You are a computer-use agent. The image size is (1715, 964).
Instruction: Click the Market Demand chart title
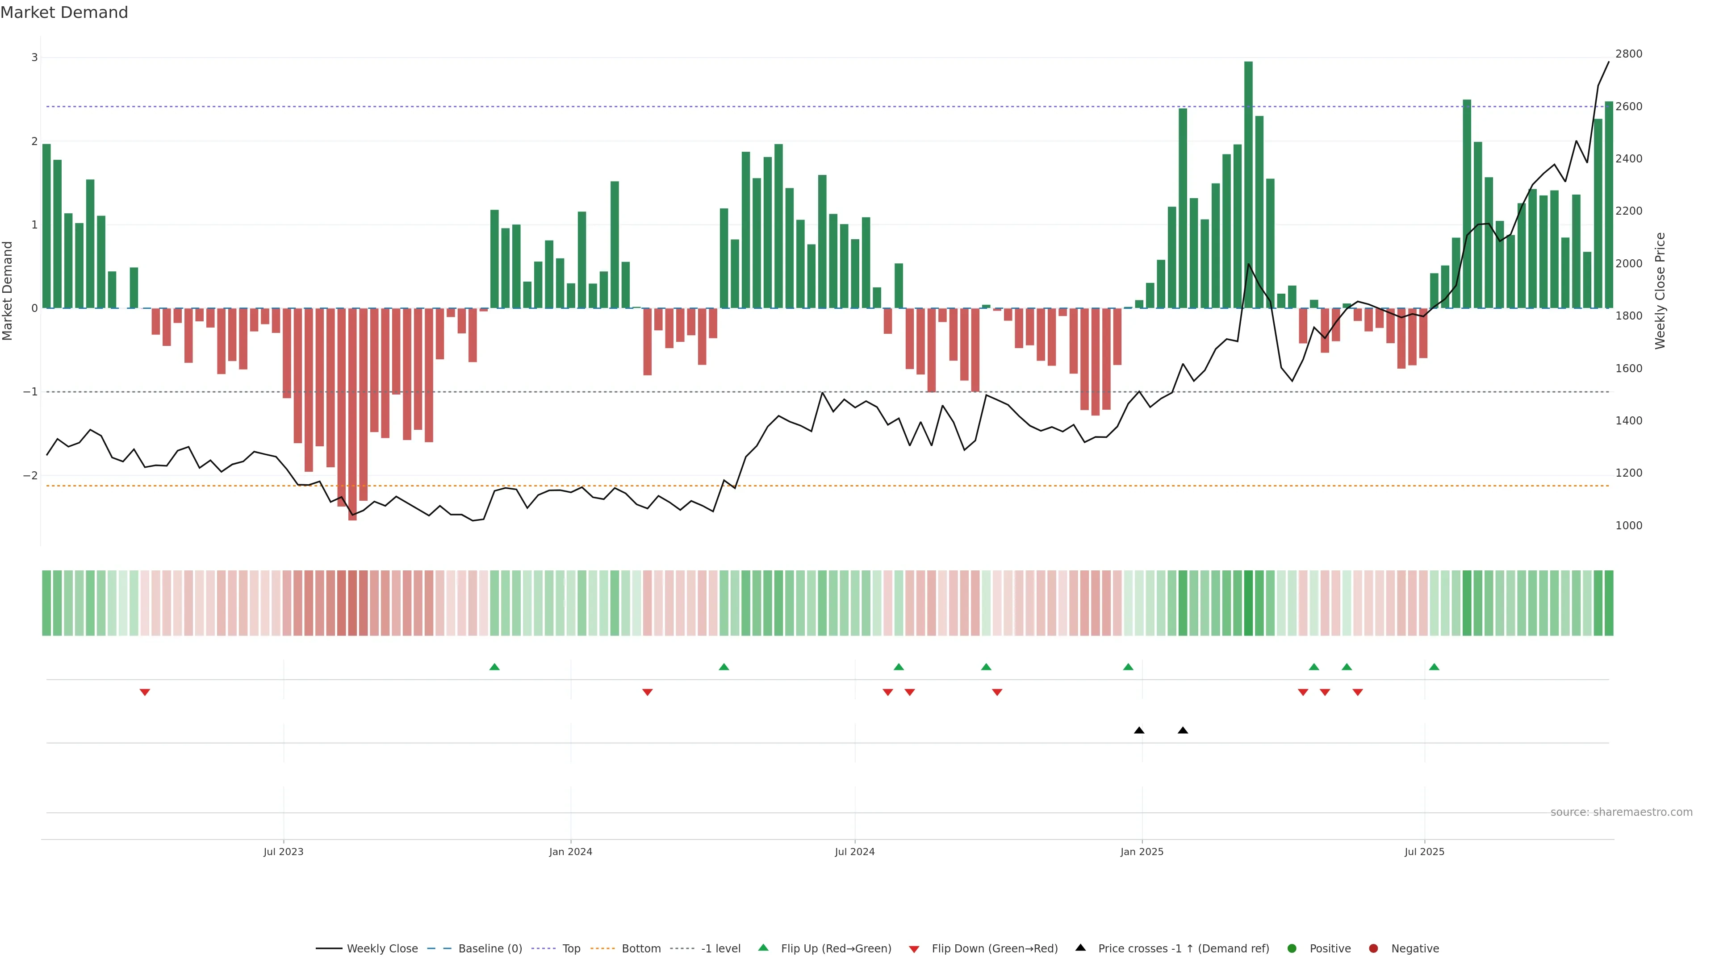coord(64,12)
